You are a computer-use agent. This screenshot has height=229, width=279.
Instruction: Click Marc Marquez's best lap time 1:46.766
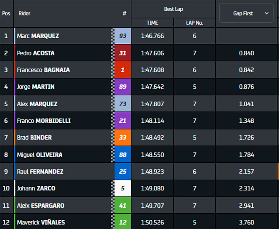[152, 36]
